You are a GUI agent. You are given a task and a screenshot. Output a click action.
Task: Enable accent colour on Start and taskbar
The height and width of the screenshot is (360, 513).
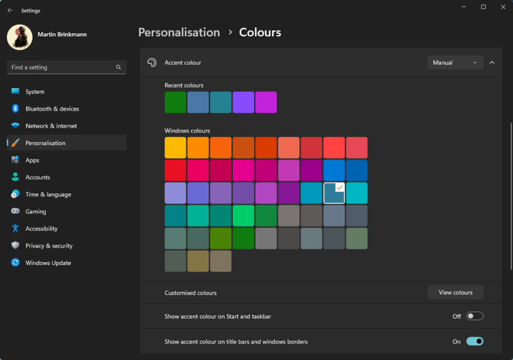tap(474, 316)
